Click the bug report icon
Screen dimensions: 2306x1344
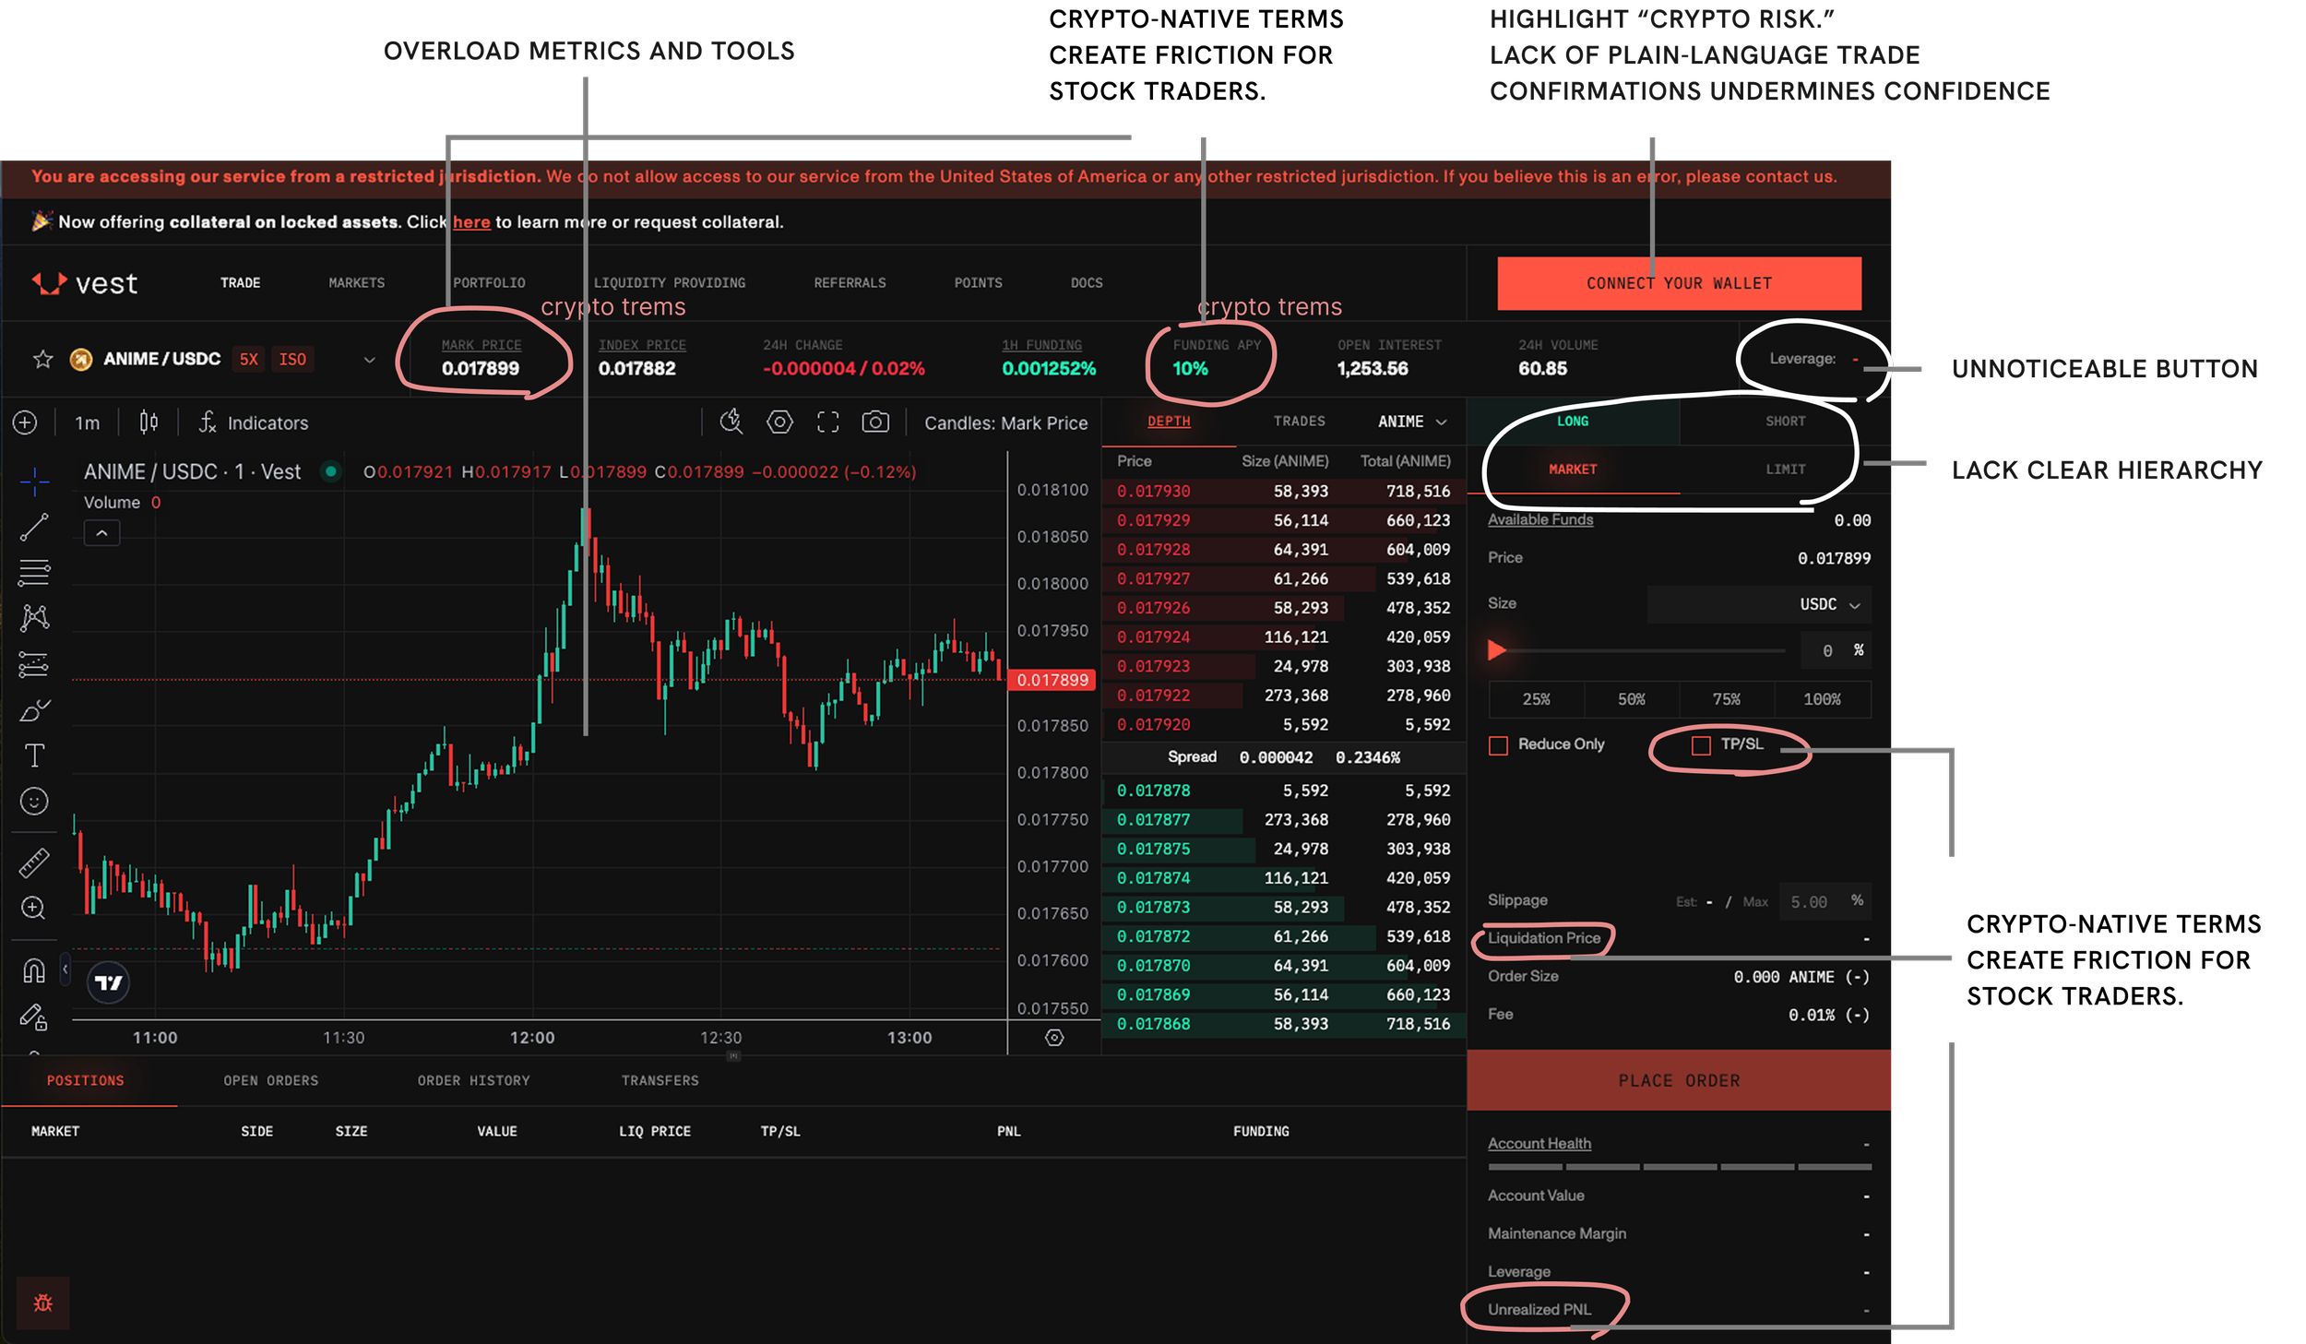click(x=43, y=1303)
